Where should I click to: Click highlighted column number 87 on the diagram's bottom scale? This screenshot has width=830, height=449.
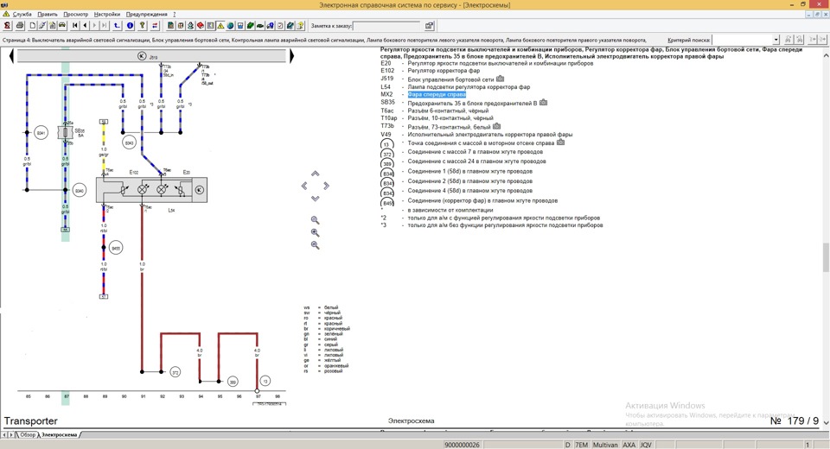click(x=67, y=396)
